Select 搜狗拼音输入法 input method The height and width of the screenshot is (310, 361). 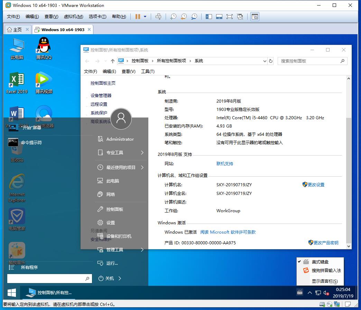pyautogui.click(x=320, y=270)
